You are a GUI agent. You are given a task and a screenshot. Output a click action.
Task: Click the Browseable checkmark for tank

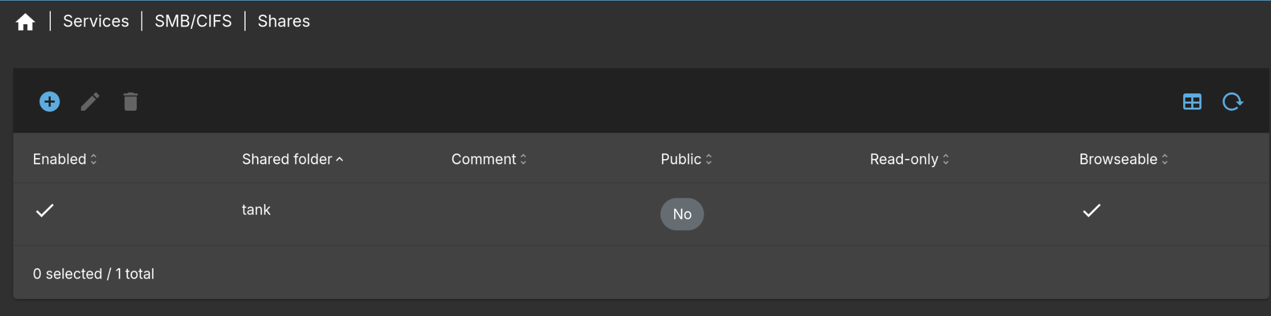pyautogui.click(x=1091, y=210)
